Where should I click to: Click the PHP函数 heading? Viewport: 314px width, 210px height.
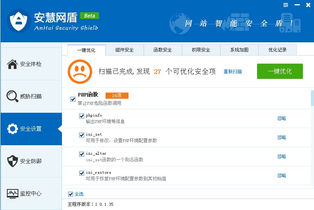pyautogui.click(x=88, y=95)
